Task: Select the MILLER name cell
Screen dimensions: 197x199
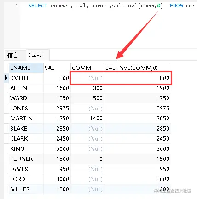Action: (x=26, y=189)
